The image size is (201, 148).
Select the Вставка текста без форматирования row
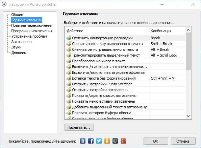click(x=125, y=78)
